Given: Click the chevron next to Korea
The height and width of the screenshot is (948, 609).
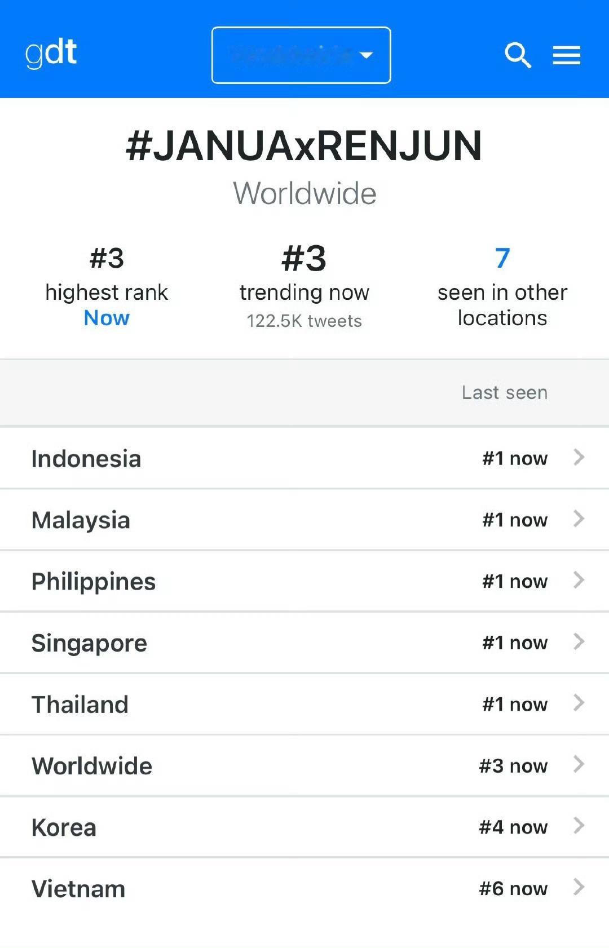Looking at the screenshot, I should click(579, 826).
